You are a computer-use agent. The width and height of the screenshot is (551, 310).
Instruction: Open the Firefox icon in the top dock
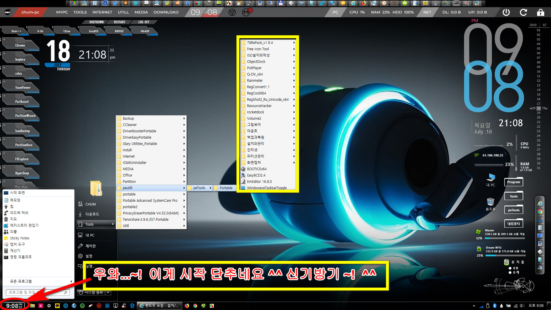click(x=364, y=3)
